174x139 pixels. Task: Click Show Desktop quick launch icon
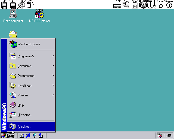[x=22, y=135]
